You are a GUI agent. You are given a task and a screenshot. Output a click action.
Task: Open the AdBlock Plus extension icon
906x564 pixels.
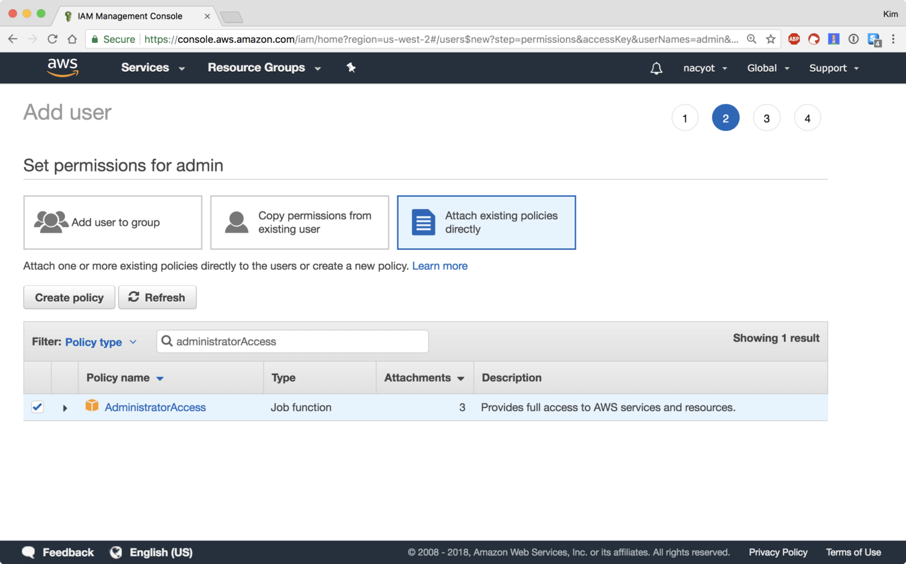click(x=794, y=39)
